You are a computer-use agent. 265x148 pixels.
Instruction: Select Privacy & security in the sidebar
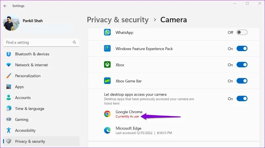pos(41,141)
